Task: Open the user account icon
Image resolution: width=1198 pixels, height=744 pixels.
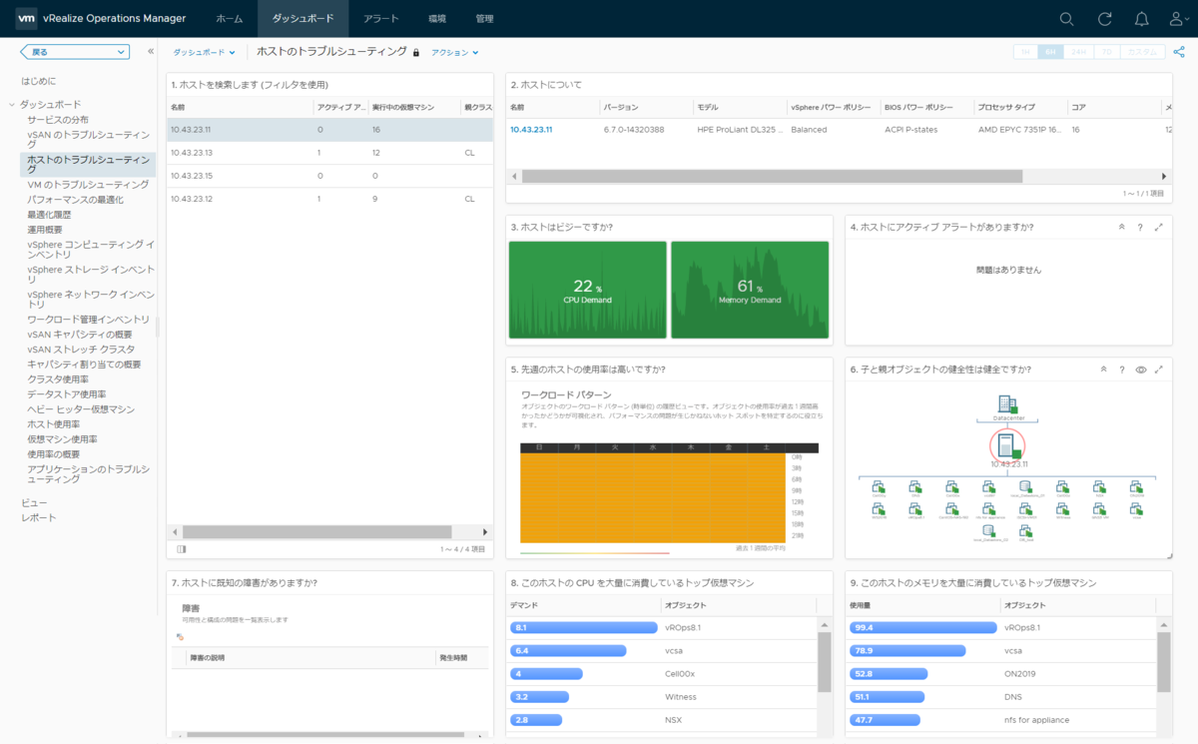Action: click(x=1180, y=19)
